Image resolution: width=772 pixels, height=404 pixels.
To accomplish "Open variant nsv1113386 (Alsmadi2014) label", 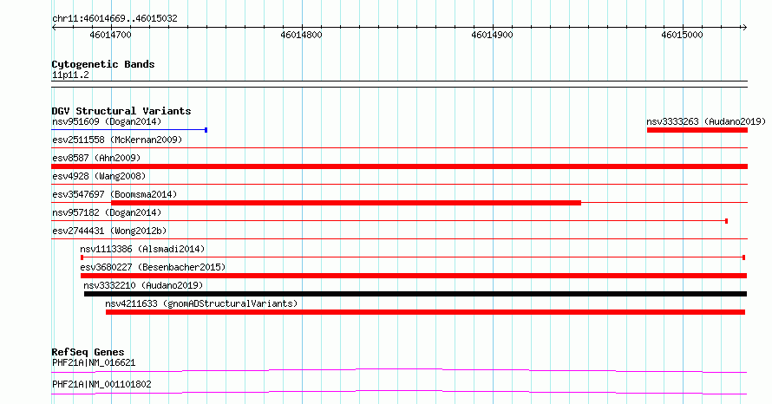I will [142, 249].
